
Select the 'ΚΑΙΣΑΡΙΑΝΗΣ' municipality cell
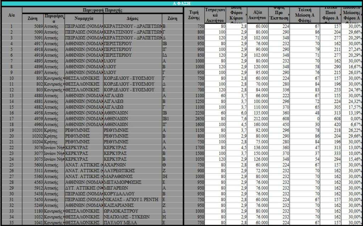pyautogui.click(x=132, y=205)
